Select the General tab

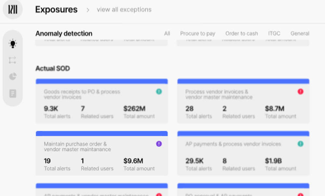click(300, 33)
